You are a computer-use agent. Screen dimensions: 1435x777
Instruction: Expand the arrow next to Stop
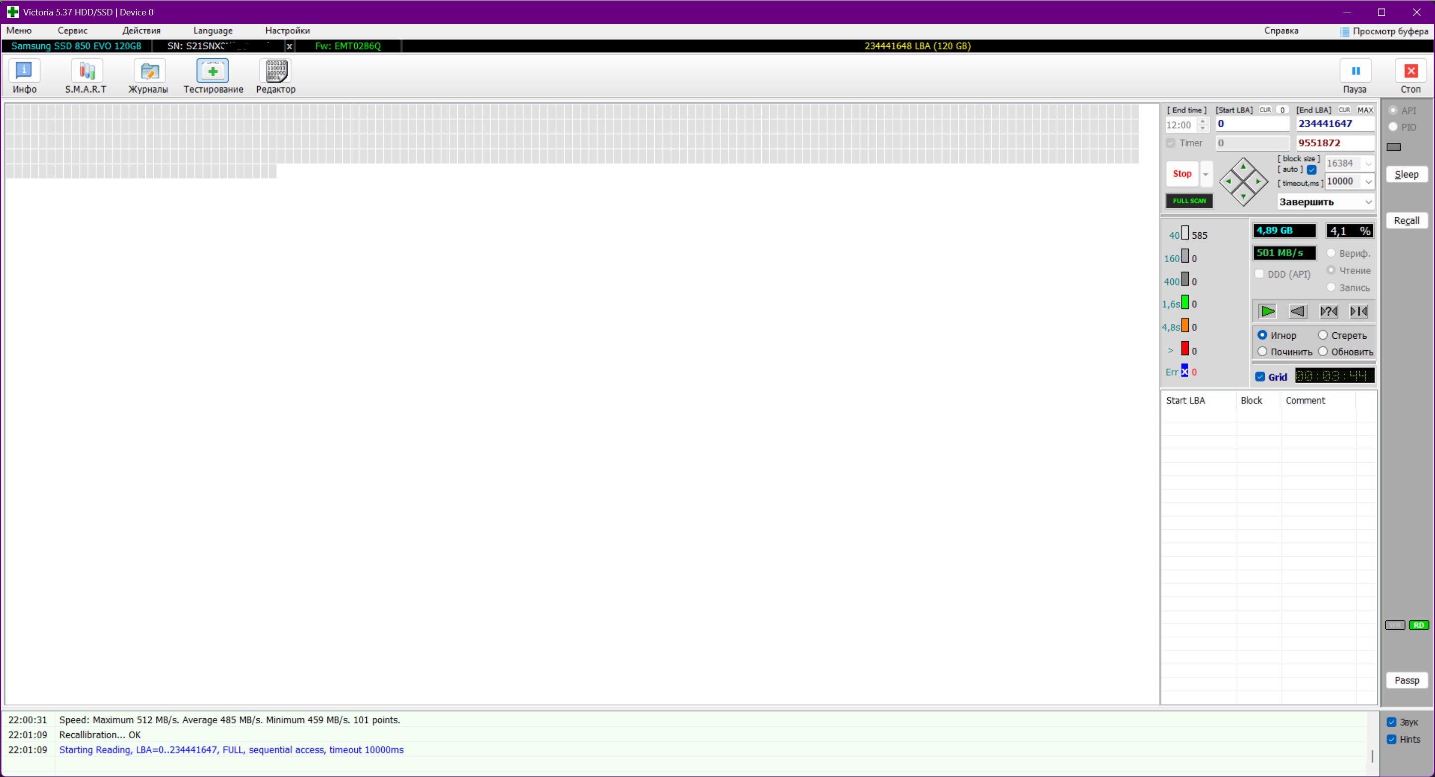pos(1206,174)
